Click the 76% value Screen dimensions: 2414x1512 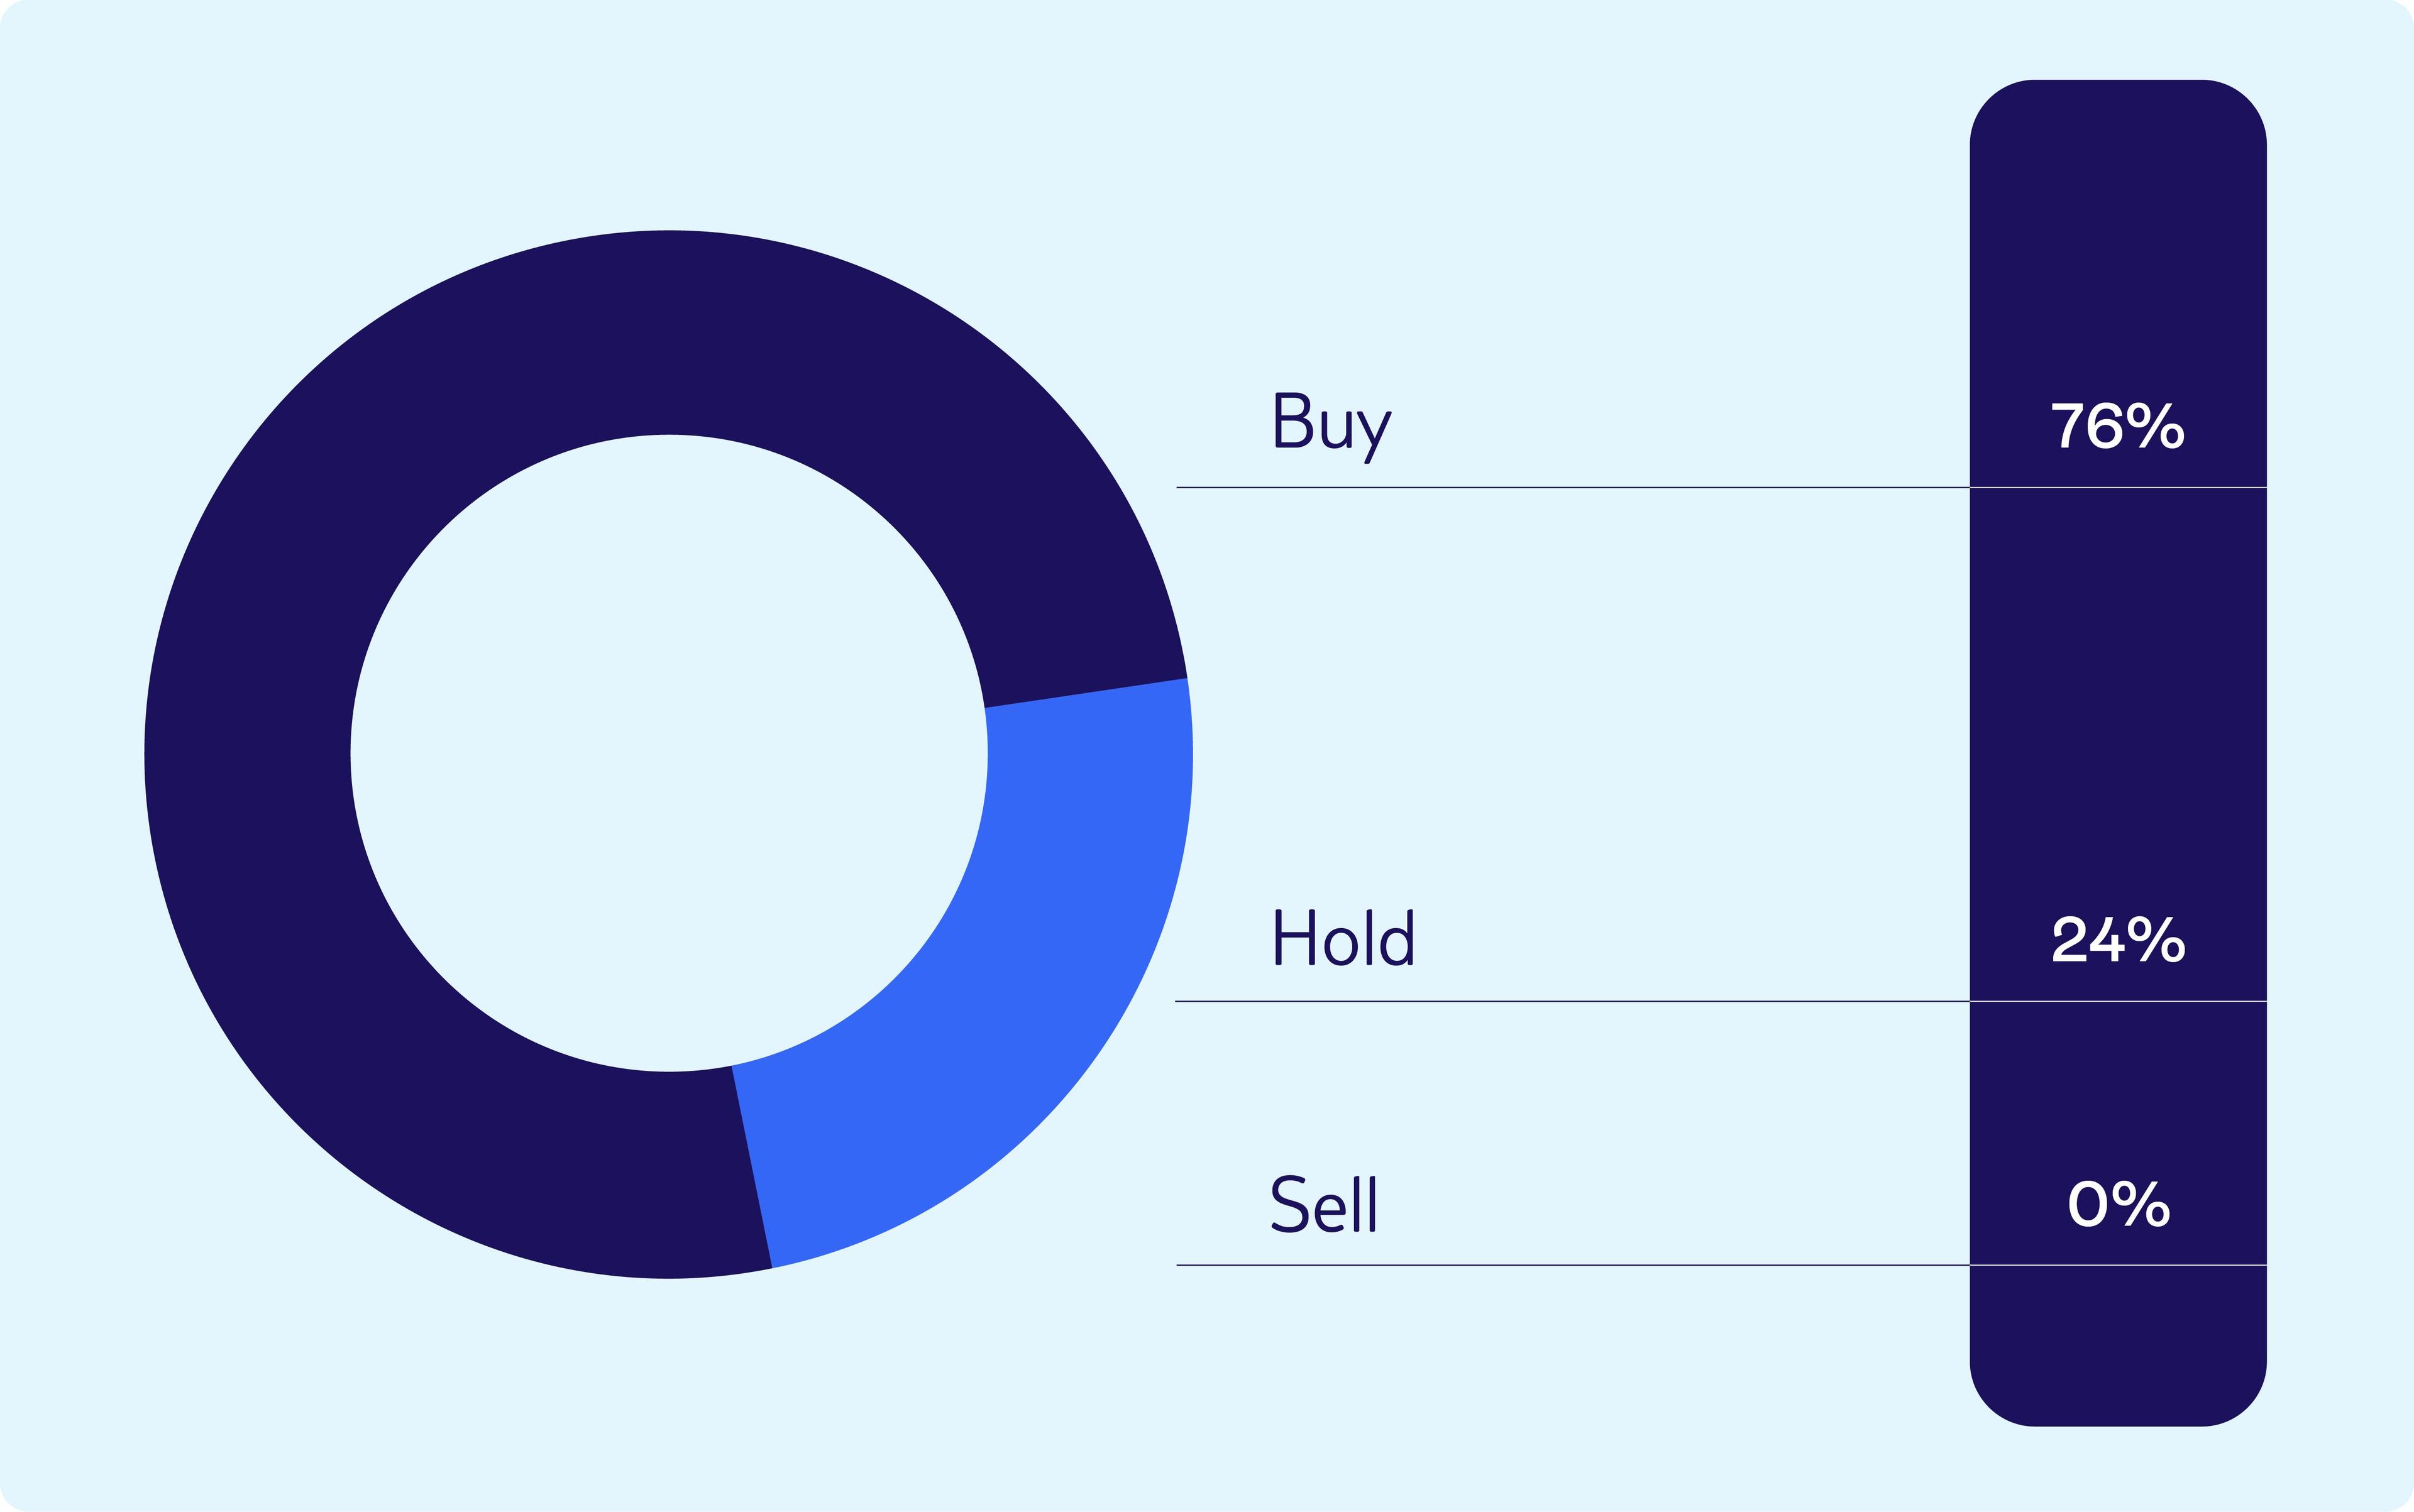click(x=2118, y=427)
